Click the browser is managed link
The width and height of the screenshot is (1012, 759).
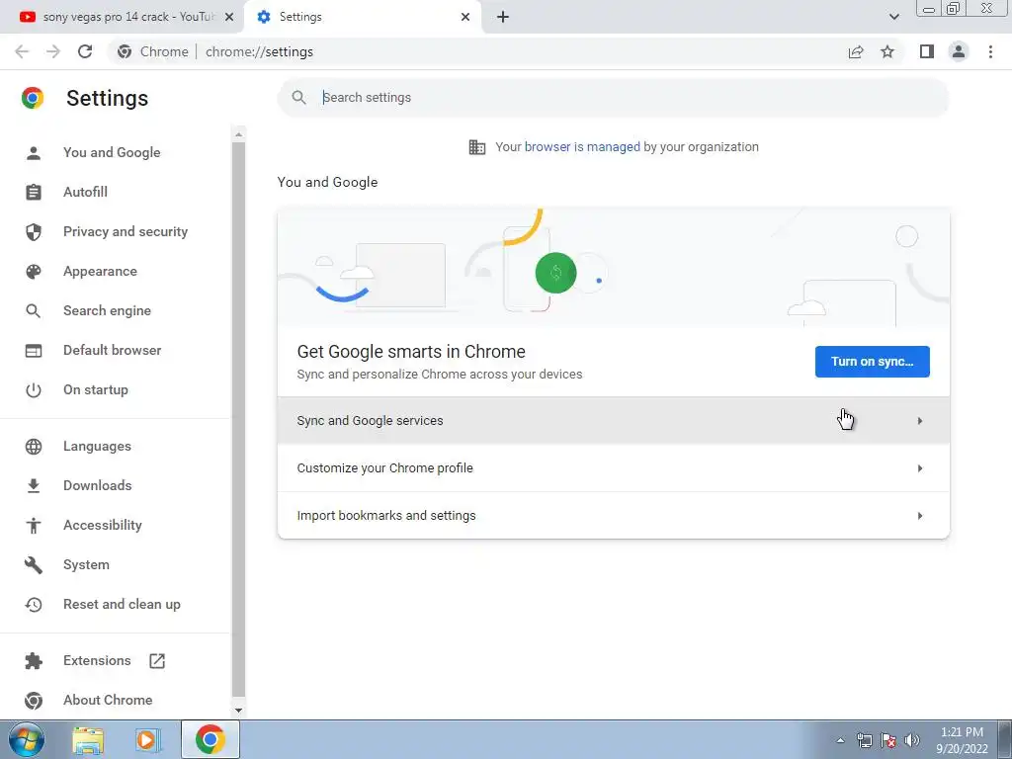[582, 146]
